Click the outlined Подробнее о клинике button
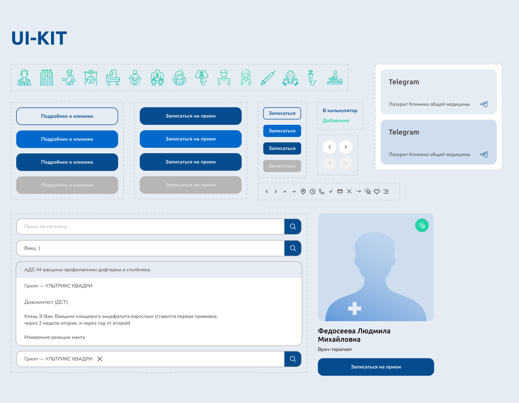Viewport: 519px width, 403px height. click(x=67, y=116)
